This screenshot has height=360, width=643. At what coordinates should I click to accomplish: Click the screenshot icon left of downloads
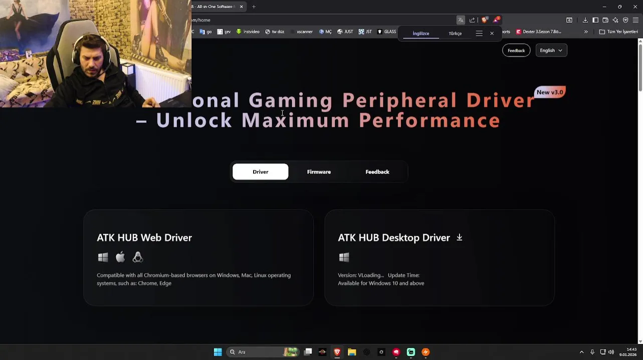coord(569,20)
